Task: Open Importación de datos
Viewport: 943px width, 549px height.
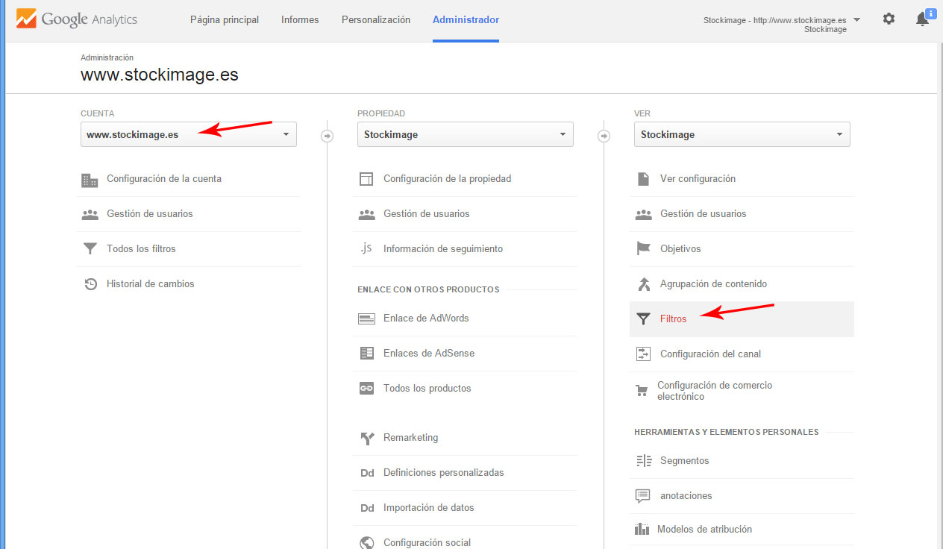Action: pos(429,508)
